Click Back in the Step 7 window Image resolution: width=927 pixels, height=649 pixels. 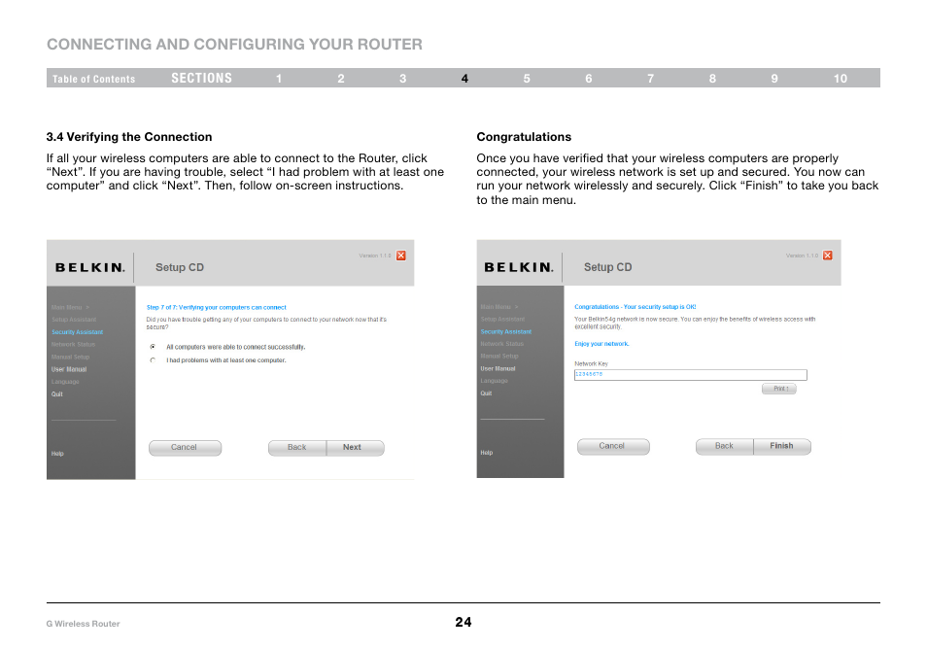(x=296, y=448)
